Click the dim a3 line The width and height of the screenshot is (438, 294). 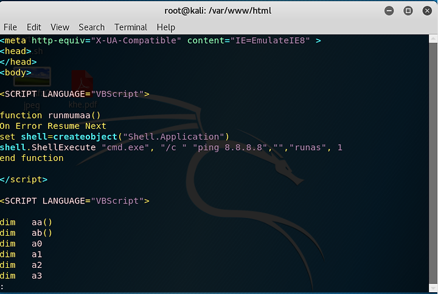pos(21,276)
